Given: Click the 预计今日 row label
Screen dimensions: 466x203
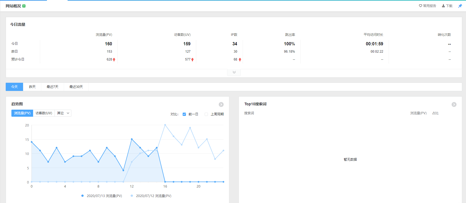Looking at the screenshot, I should 18,59.
